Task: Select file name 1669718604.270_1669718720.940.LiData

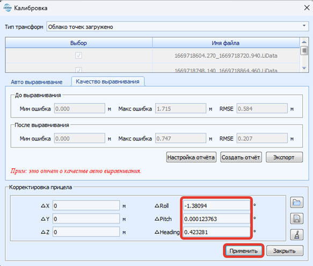Action: [226, 56]
